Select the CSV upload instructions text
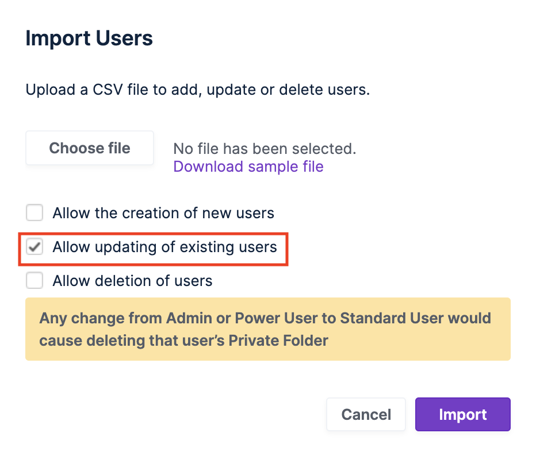 197,90
